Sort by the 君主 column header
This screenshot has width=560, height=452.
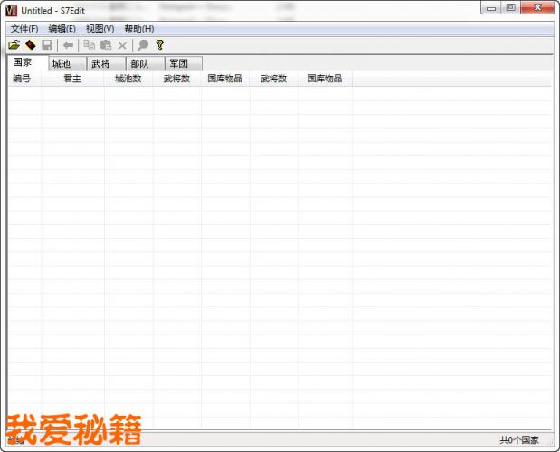pyautogui.click(x=72, y=79)
